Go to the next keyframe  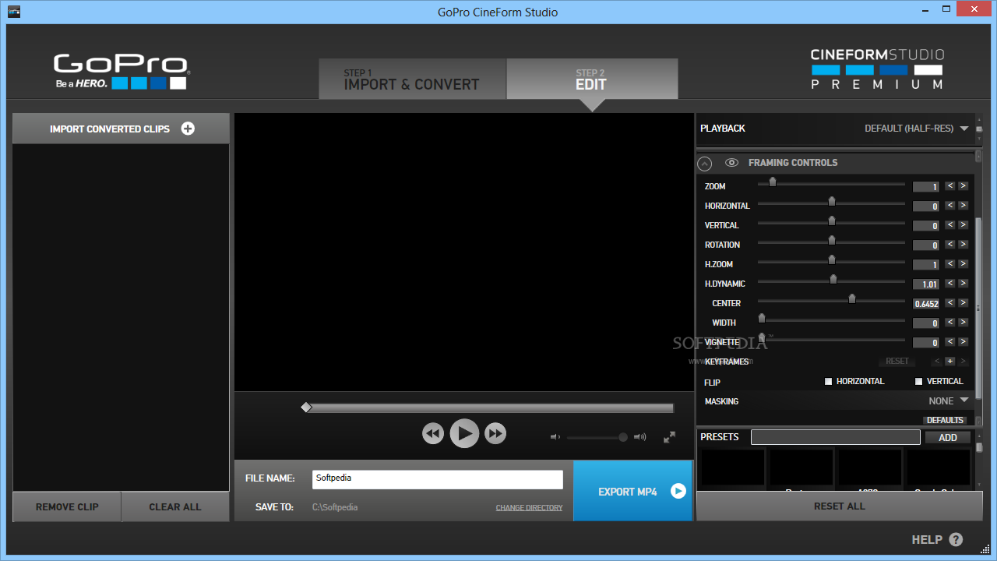coord(964,362)
